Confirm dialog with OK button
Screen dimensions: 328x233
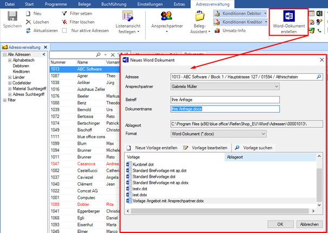point(280,224)
